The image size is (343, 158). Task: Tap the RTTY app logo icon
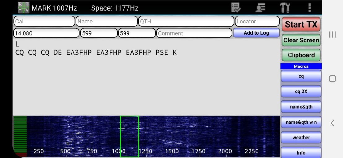pos(24,8)
